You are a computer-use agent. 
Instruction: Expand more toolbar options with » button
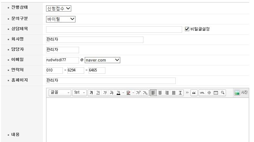coord(187,93)
